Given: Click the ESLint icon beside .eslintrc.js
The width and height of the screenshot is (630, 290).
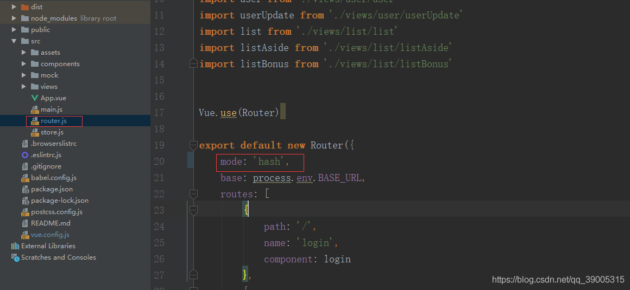Looking at the screenshot, I should (25, 155).
